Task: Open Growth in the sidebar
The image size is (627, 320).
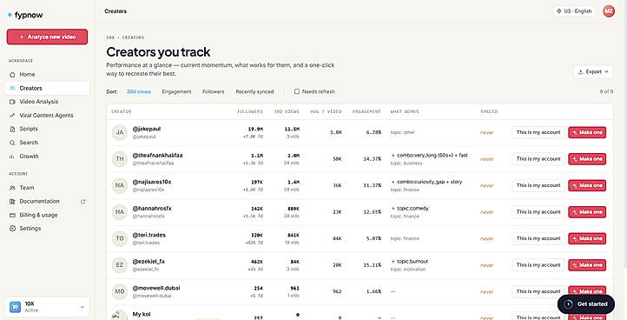Action: click(x=47, y=157)
